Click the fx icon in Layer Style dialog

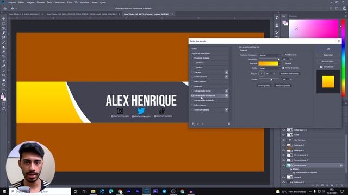193,124
